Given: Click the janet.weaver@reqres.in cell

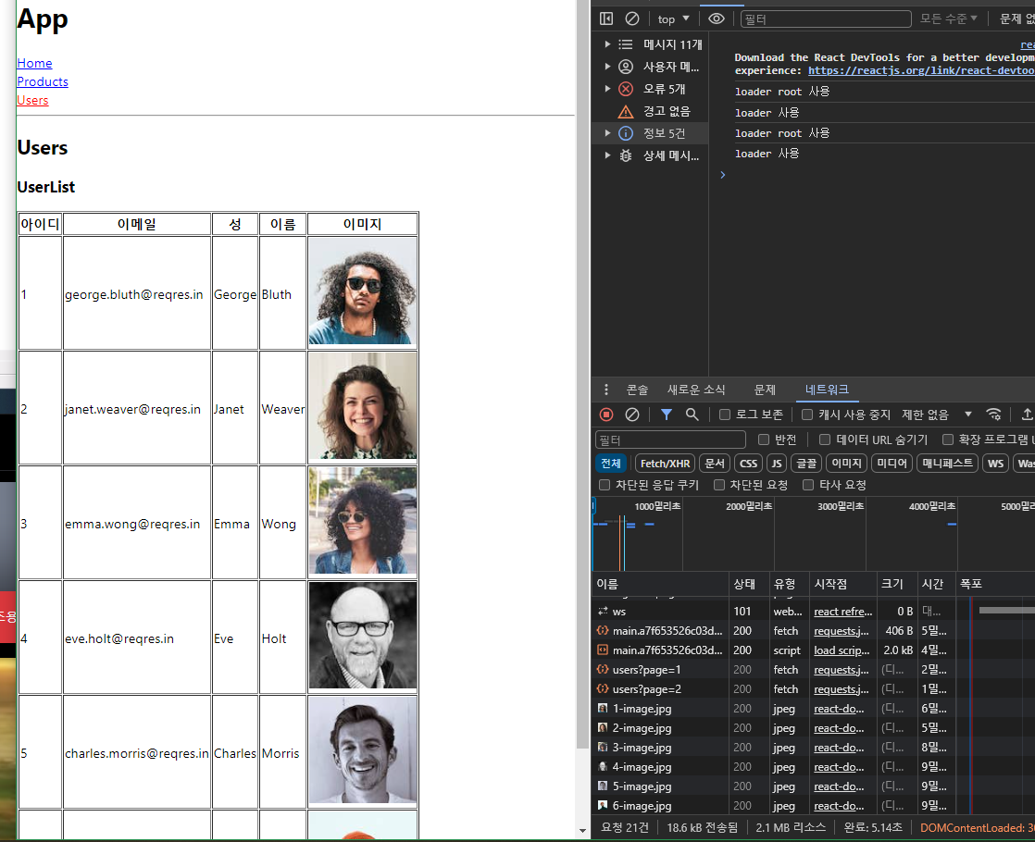Looking at the screenshot, I should pyautogui.click(x=137, y=408).
